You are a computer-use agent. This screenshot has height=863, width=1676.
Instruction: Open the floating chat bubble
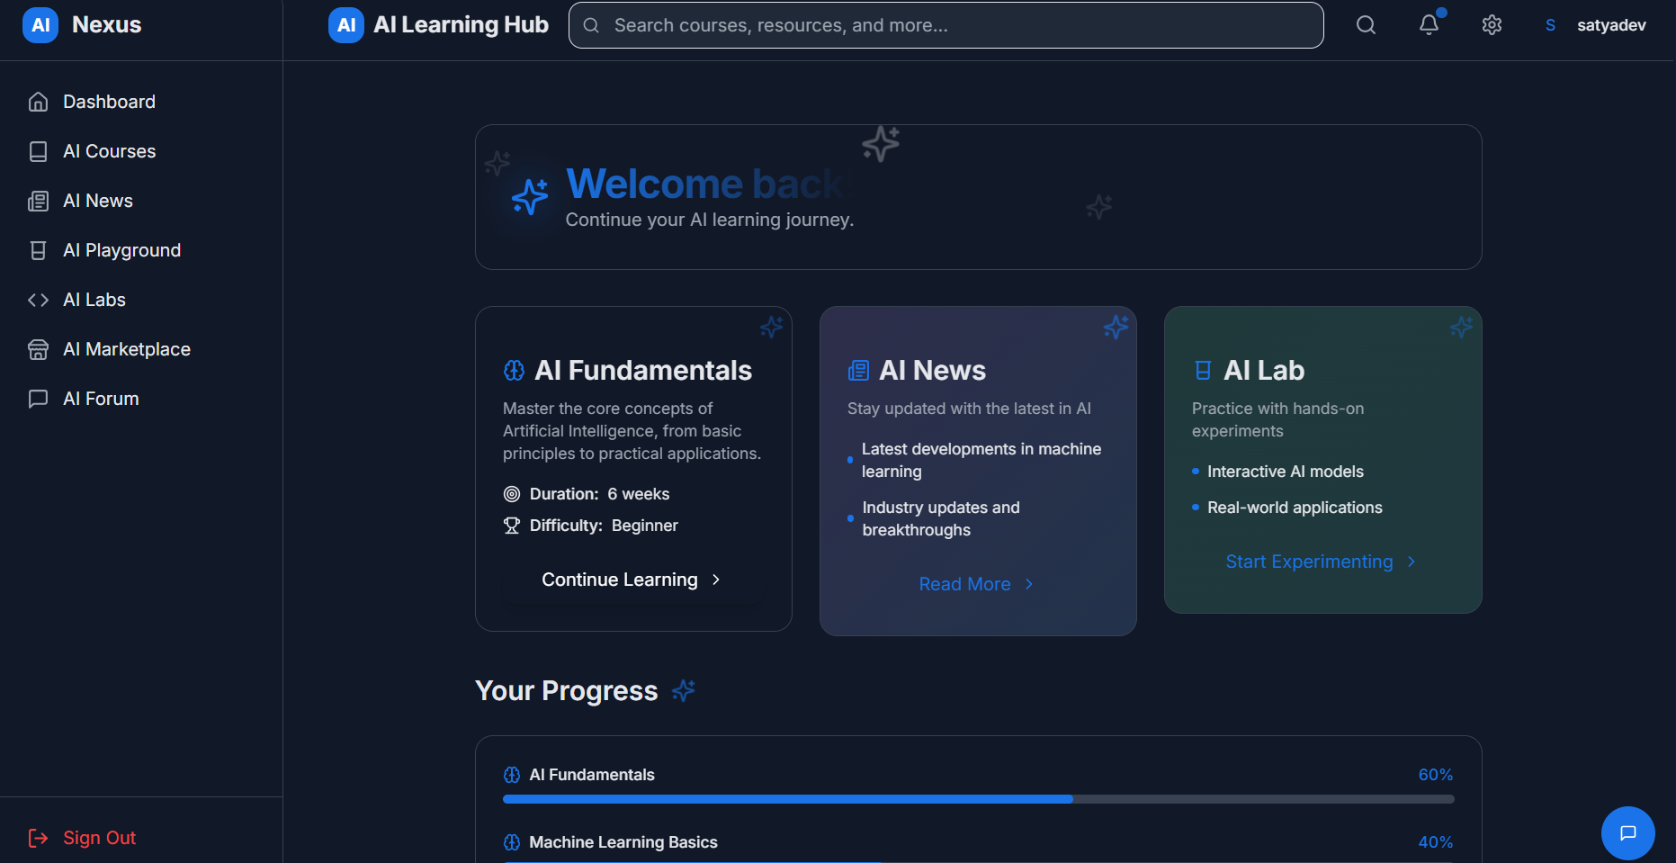(1627, 832)
